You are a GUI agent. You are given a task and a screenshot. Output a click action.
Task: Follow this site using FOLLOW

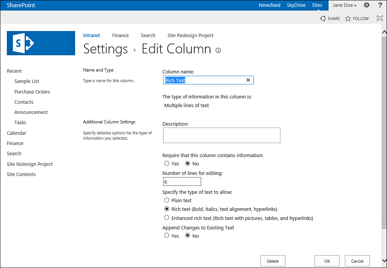(x=357, y=19)
